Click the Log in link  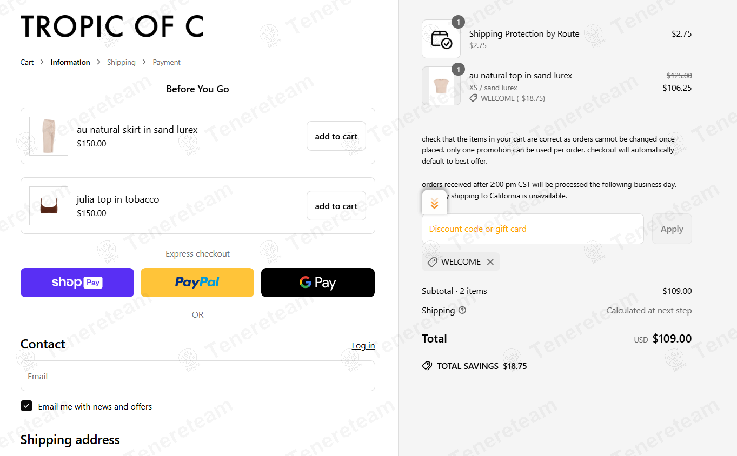tap(363, 346)
